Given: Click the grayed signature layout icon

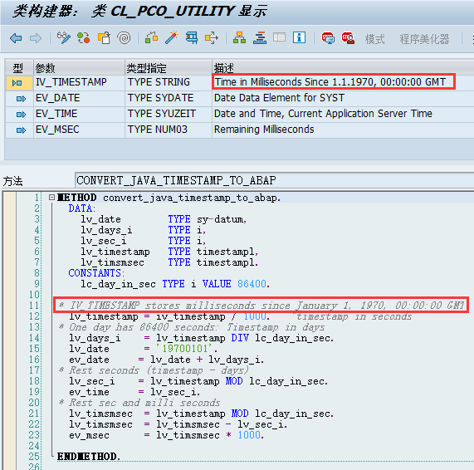Looking at the screenshot, I should (279, 38).
